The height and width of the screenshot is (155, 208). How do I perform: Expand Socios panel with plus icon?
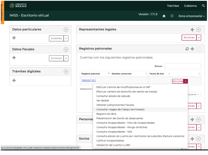point(198,139)
